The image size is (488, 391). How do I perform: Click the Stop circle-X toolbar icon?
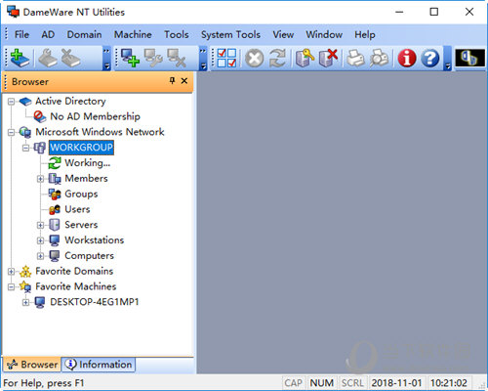click(254, 59)
